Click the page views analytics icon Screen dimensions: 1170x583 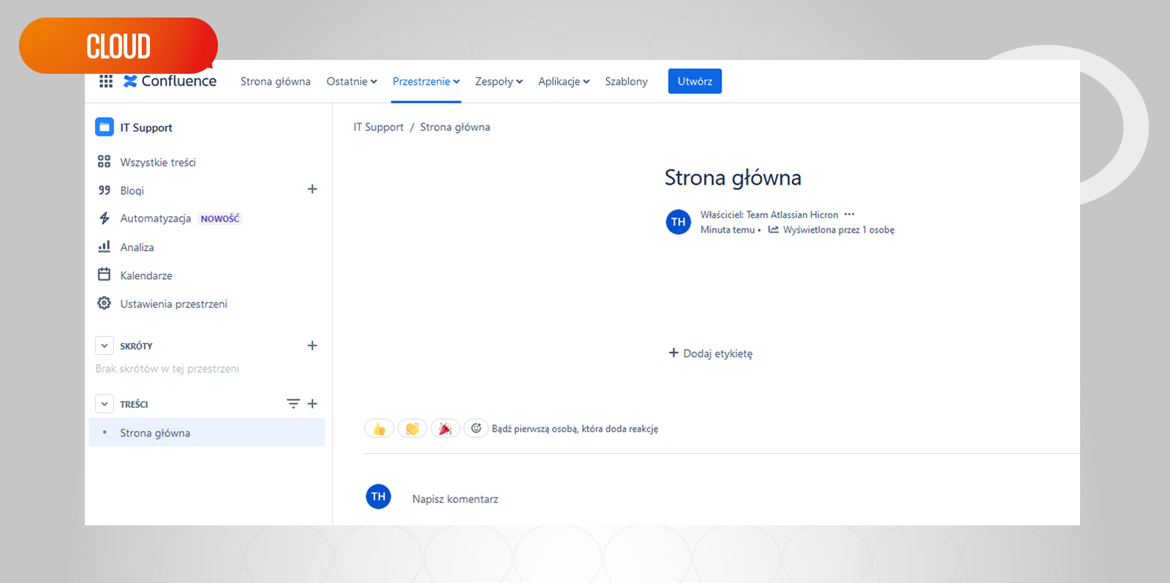pos(773,229)
